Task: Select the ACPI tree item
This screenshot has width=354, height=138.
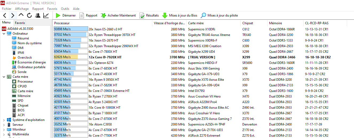Action: (21, 115)
